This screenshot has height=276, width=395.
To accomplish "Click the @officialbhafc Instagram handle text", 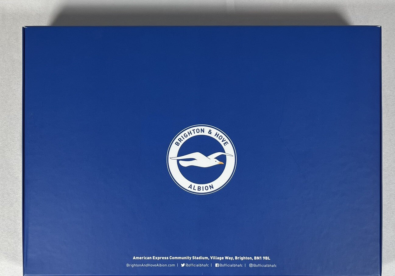I will (264, 265).
